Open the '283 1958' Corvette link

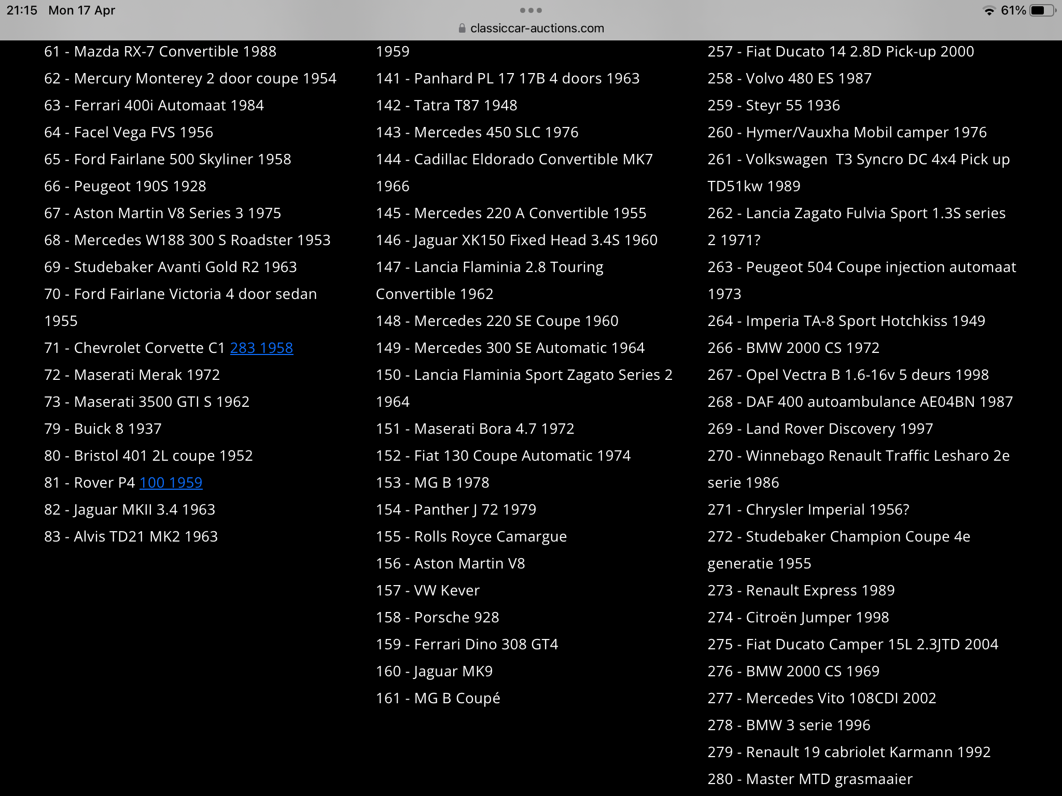(x=261, y=348)
